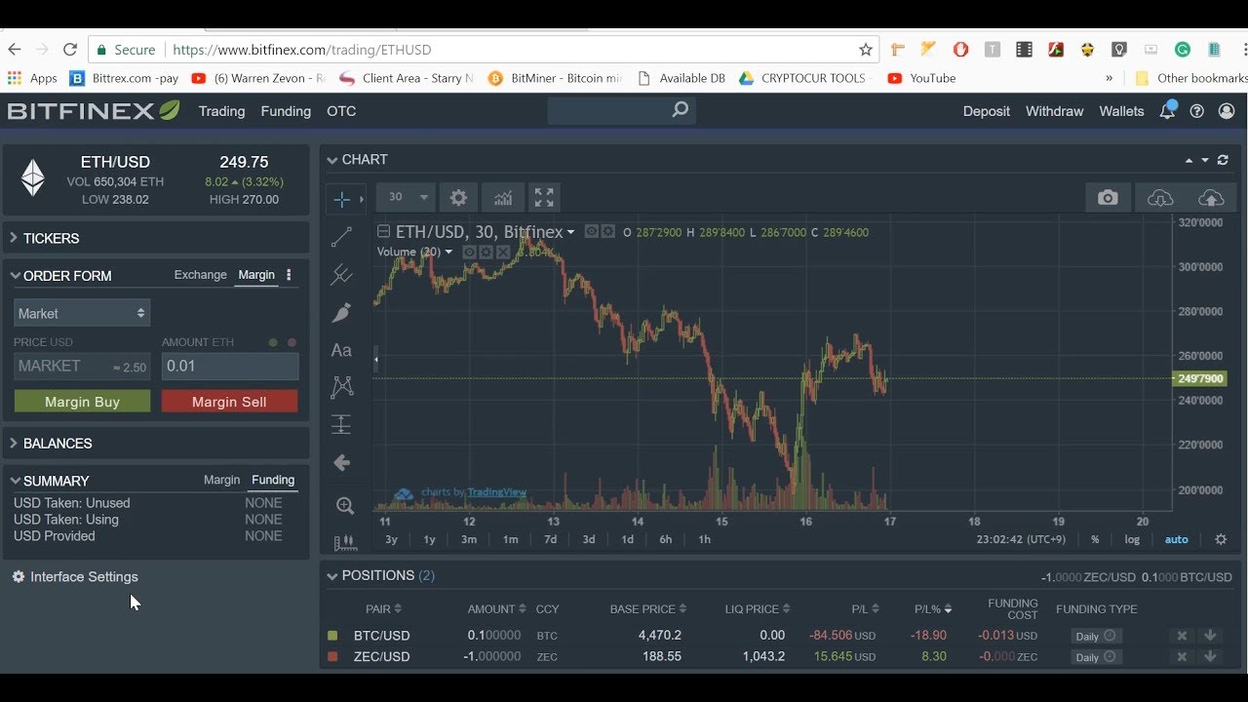Open the OTC menu

(341, 111)
